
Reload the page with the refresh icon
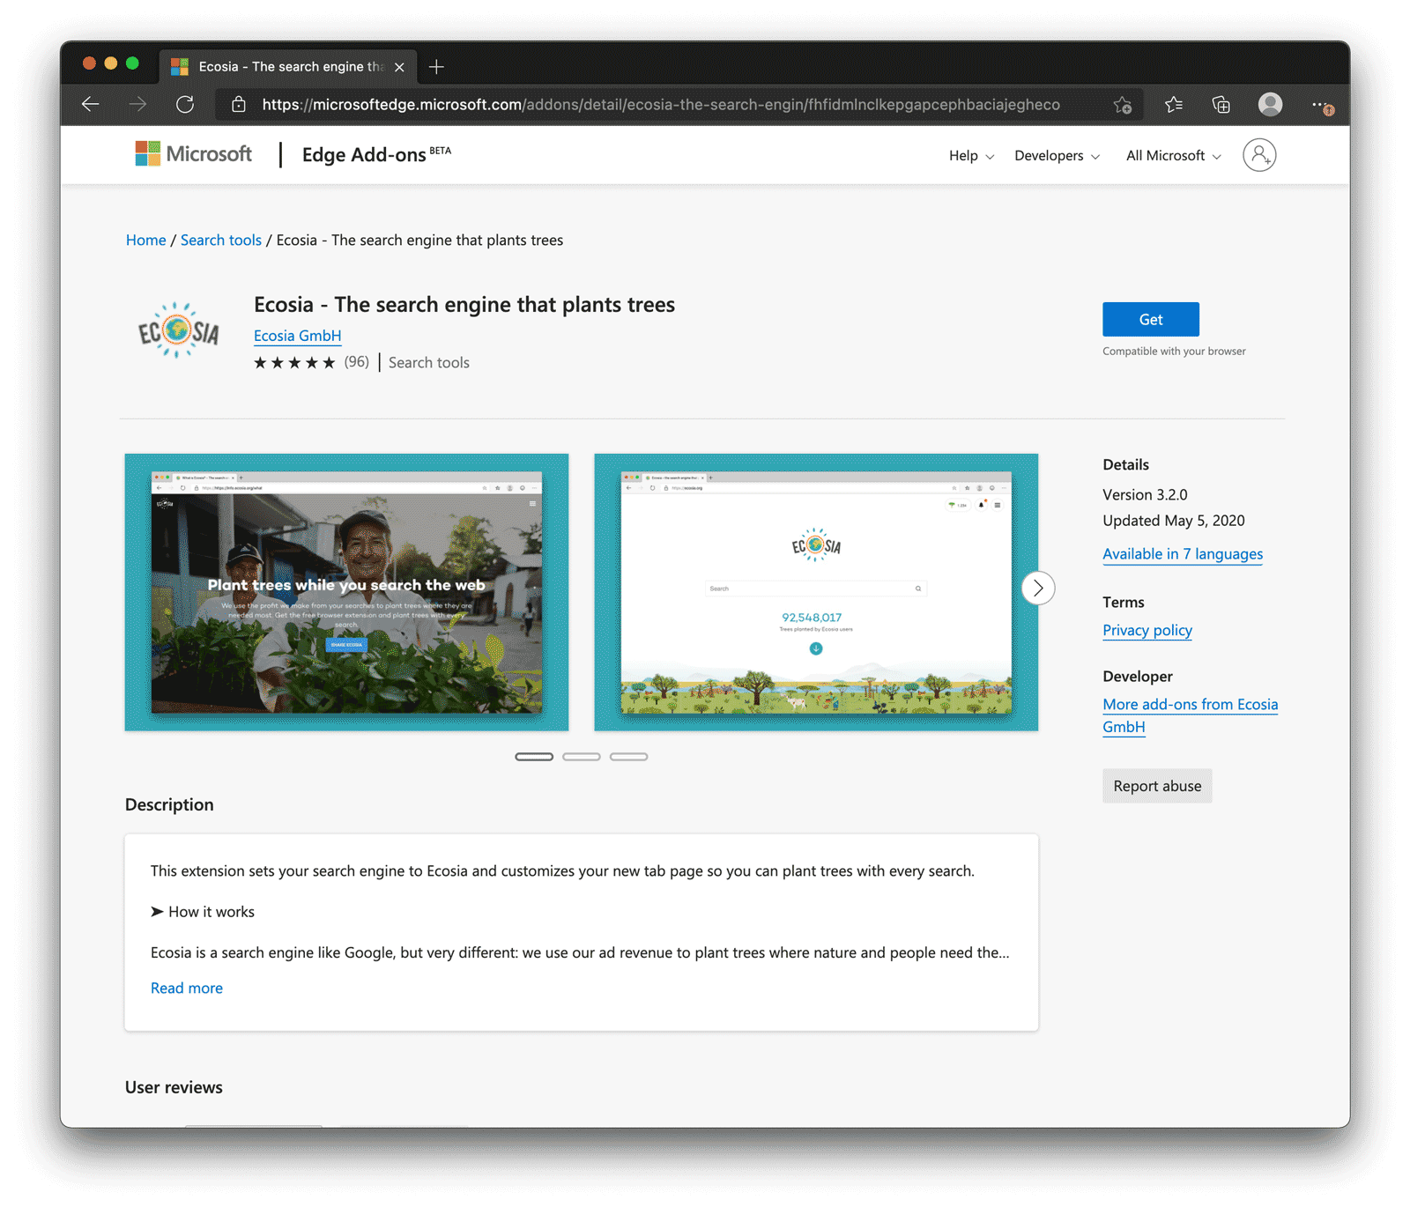(185, 105)
